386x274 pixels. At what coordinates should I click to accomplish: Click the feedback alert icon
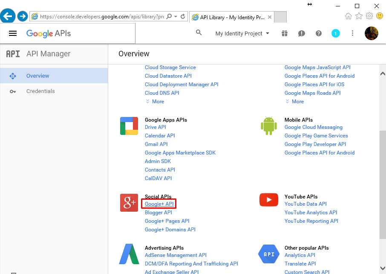click(302, 33)
